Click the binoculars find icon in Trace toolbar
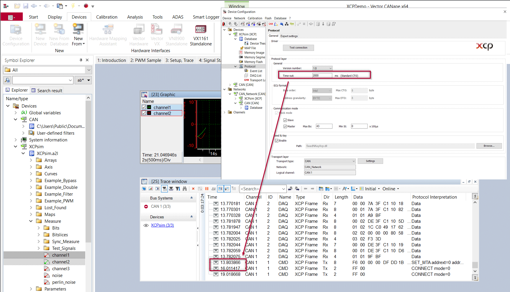Viewport: 510px width, 292px height. click(x=185, y=189)
